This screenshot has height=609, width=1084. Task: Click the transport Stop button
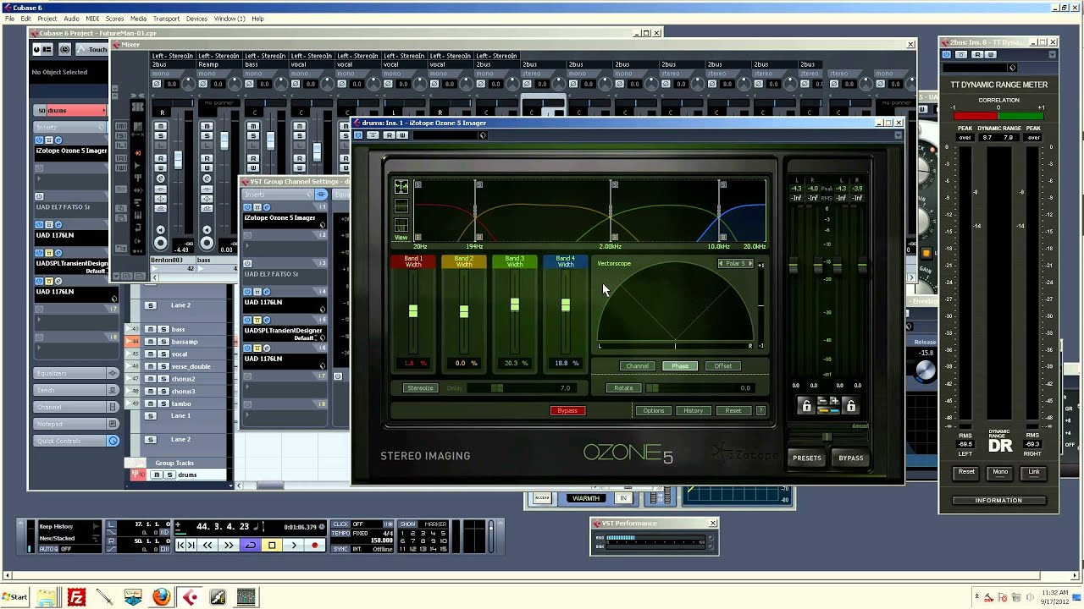(272, 546)
